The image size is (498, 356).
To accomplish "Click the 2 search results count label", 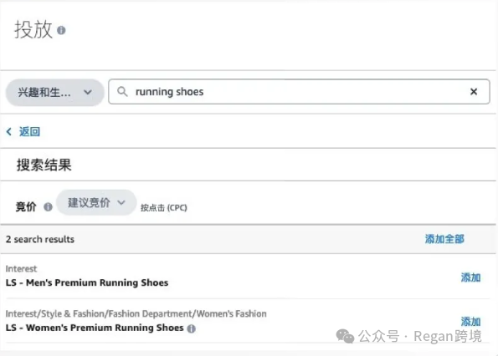I will click(40, 239).
